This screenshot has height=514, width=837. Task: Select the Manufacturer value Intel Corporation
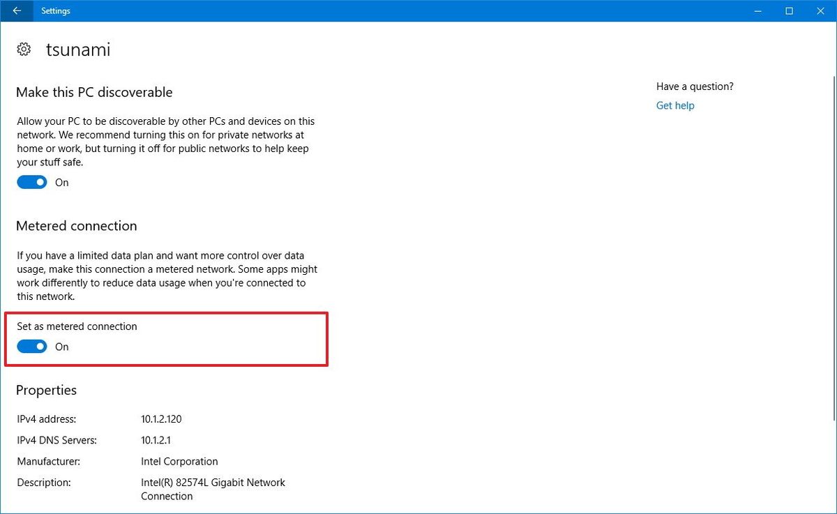point(179,461)
